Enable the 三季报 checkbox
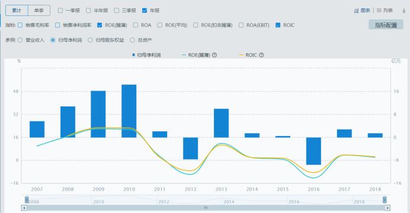 pos(116,11)
